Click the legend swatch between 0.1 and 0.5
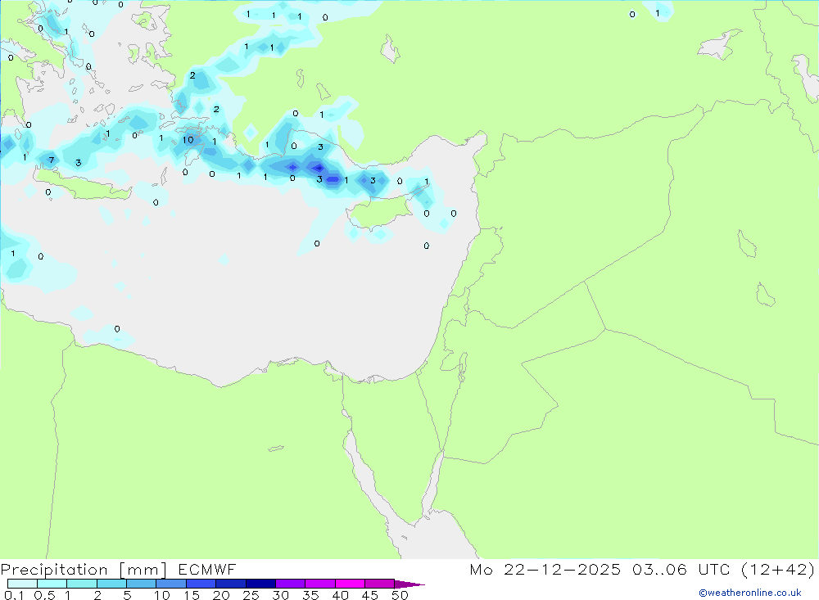819x600 pixels. point(22,584)
